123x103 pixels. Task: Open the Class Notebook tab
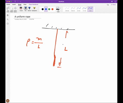34,4
